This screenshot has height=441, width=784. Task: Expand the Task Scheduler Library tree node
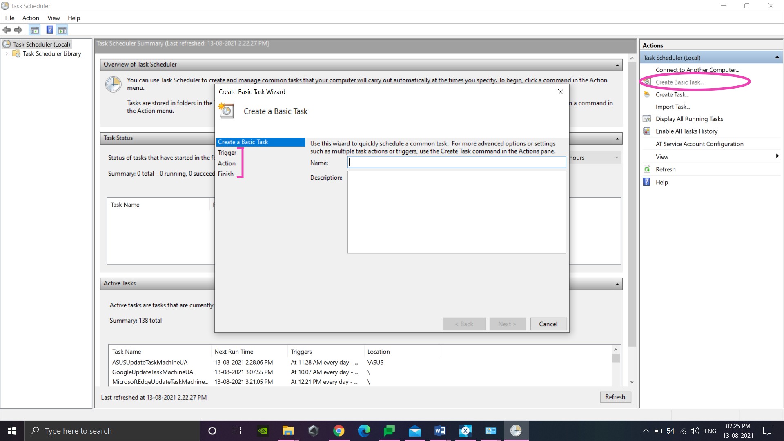click(x=6, y=53)
